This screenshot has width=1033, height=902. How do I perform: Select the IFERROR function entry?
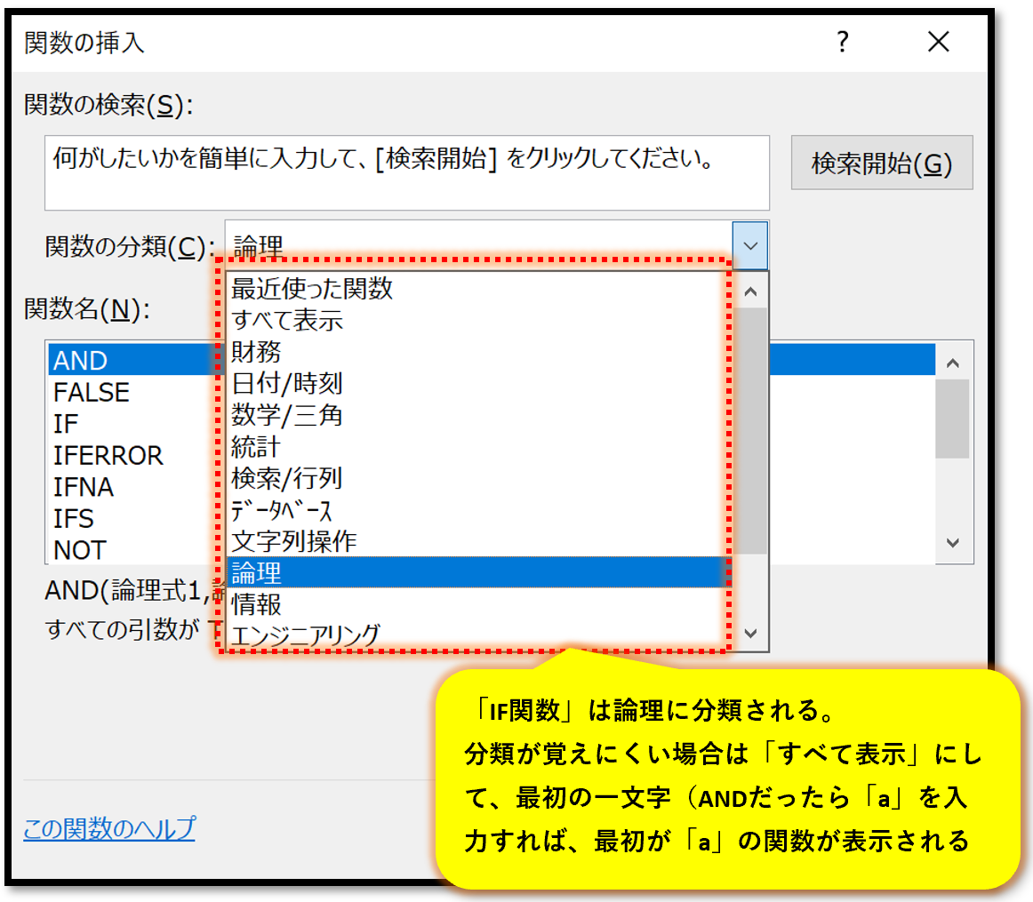coord(108,455)
